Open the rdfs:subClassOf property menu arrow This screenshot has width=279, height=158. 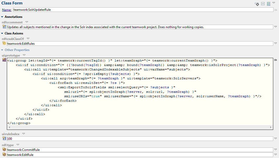[x=28, y=38]
